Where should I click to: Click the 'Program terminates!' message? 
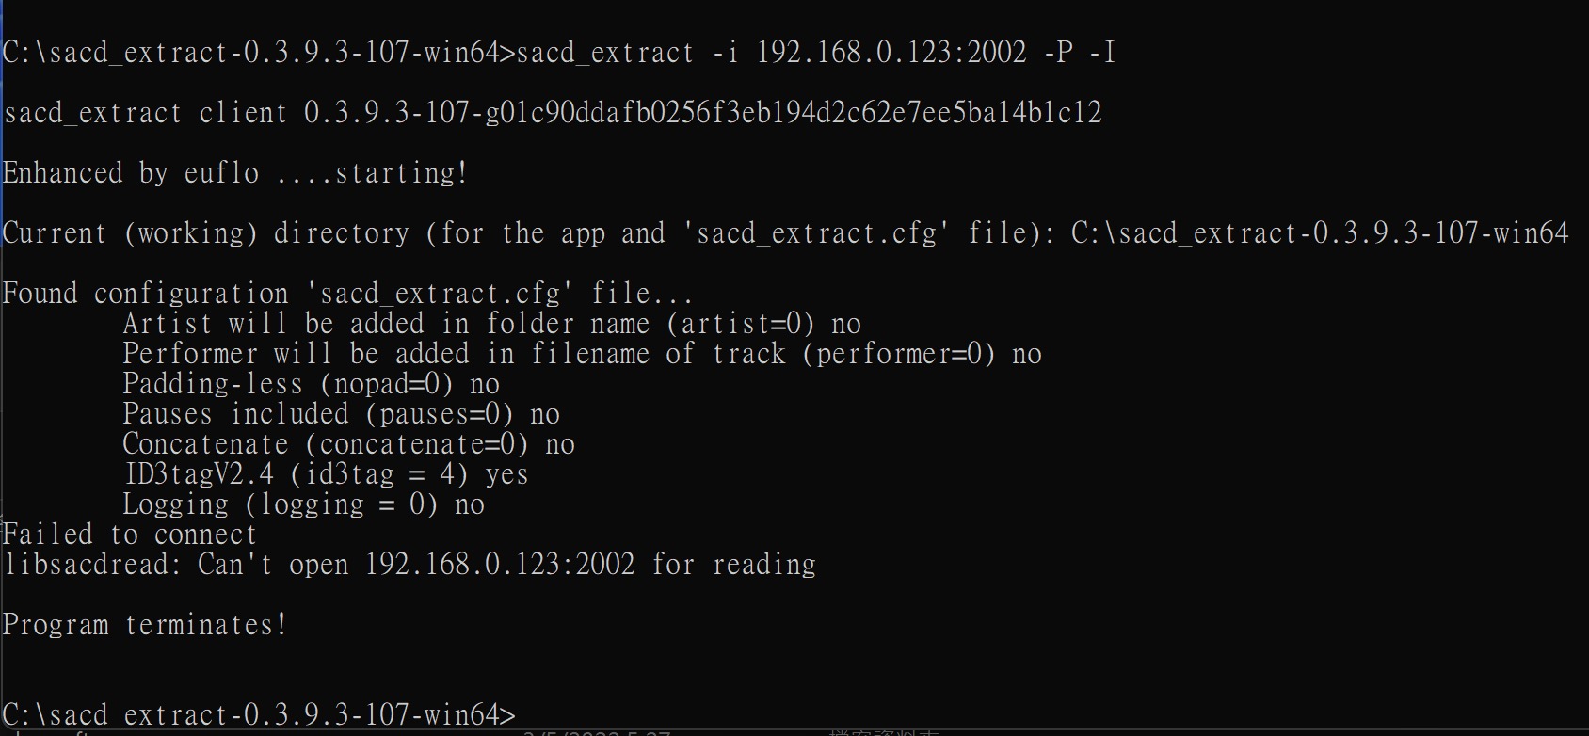145,625
